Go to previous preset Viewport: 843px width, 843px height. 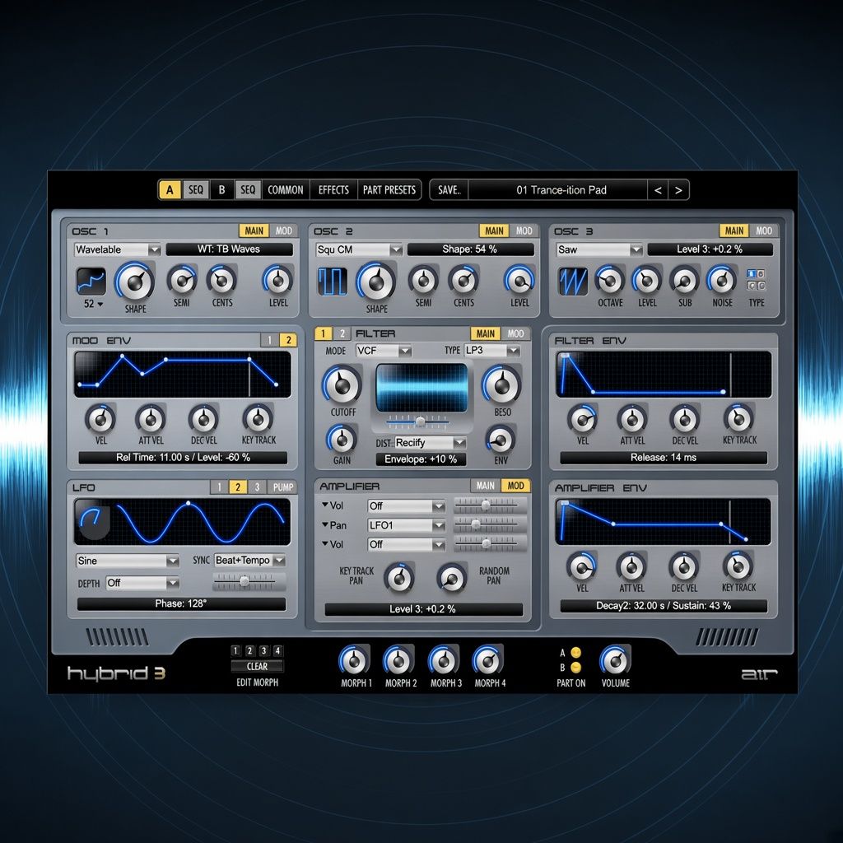[x=658, y=190]
